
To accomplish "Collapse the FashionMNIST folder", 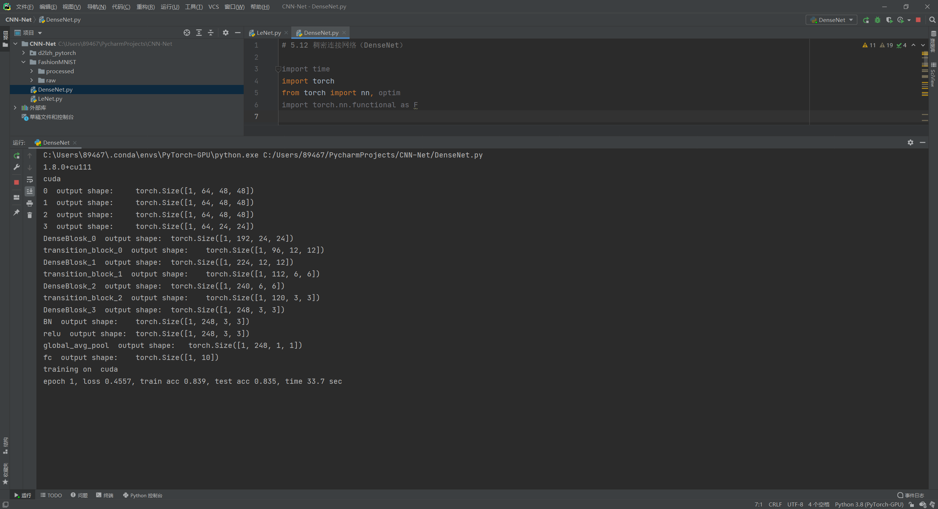I will click(x=24, y=62).
